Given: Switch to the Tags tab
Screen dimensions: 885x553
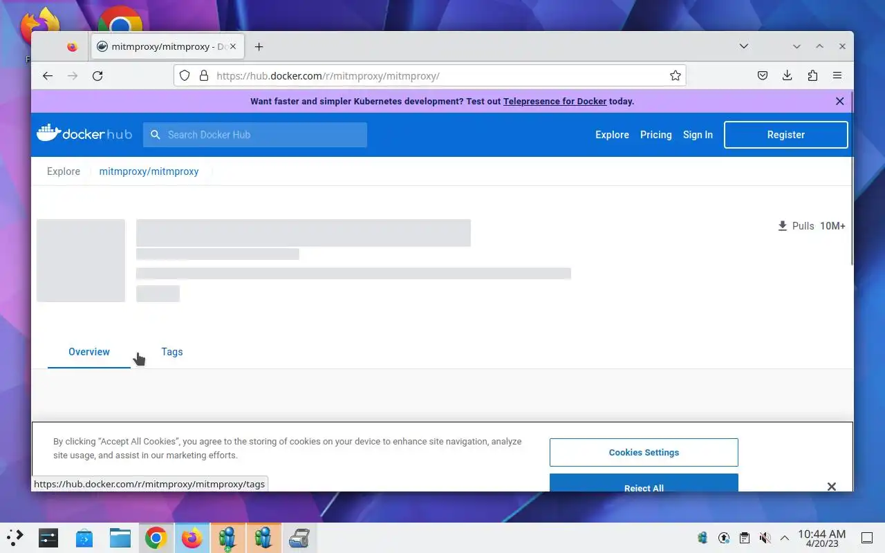Looking at the screenshot, I should 172,352.
